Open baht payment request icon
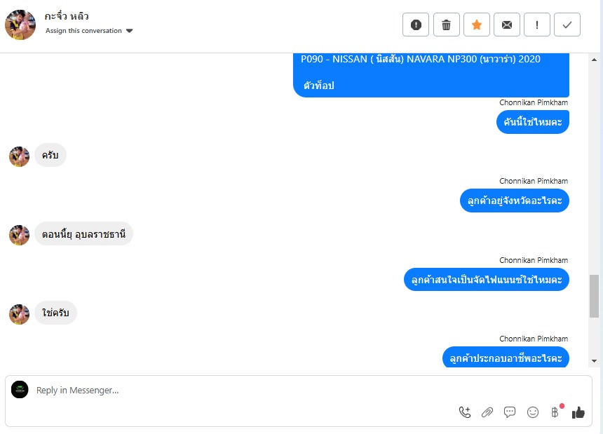Image resolution: width=603 pixels, height=434 pixels. [x=555, y=412]
